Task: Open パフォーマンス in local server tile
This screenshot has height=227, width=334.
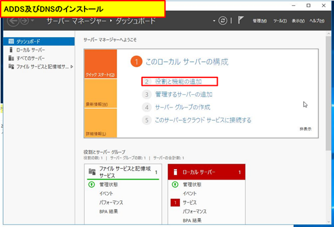Action: tap(195, 211)
